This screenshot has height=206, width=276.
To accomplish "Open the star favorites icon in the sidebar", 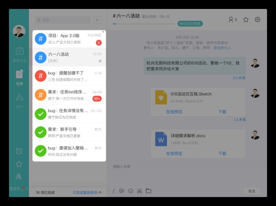I will click(x=19, y=165).
